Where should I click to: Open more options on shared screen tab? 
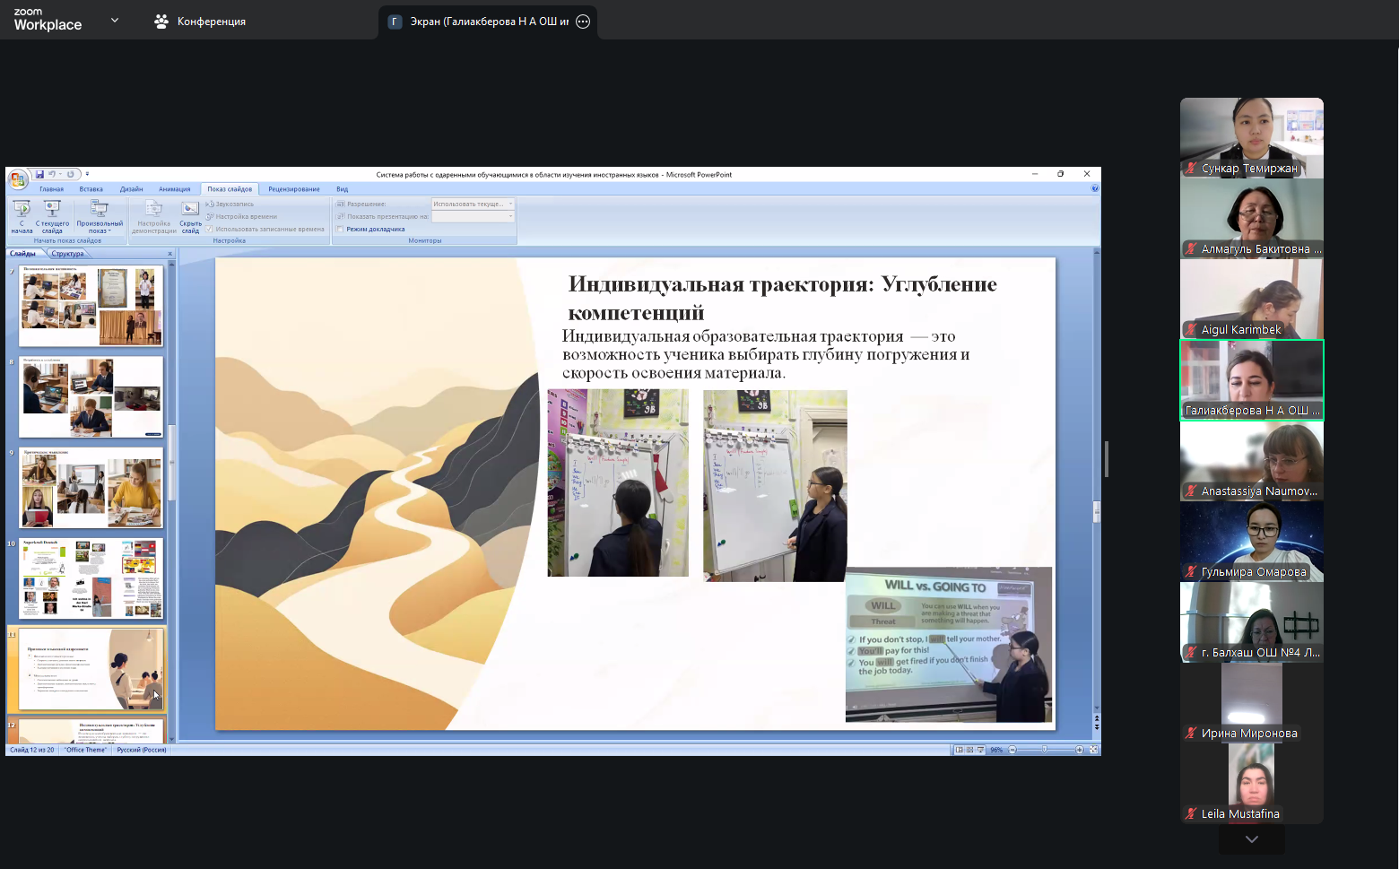pyautogui.click(x=583, y=22)
